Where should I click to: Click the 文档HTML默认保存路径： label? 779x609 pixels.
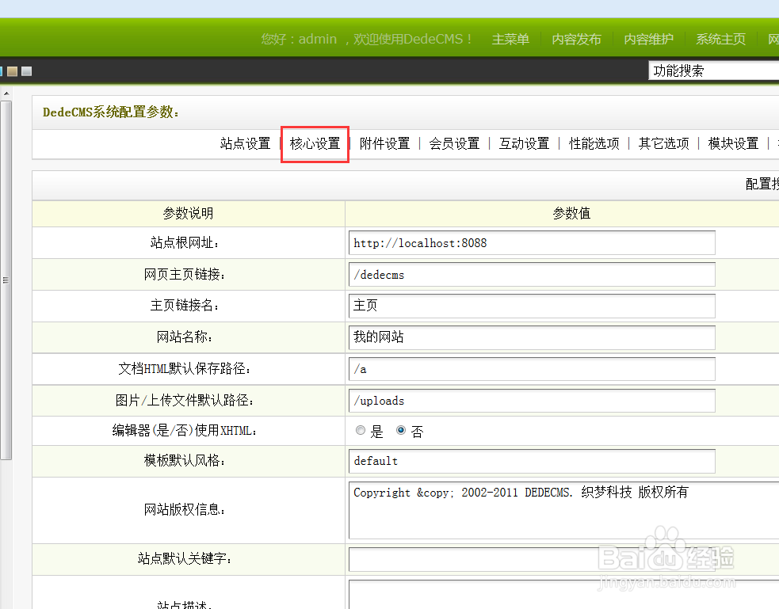(185, 369)
